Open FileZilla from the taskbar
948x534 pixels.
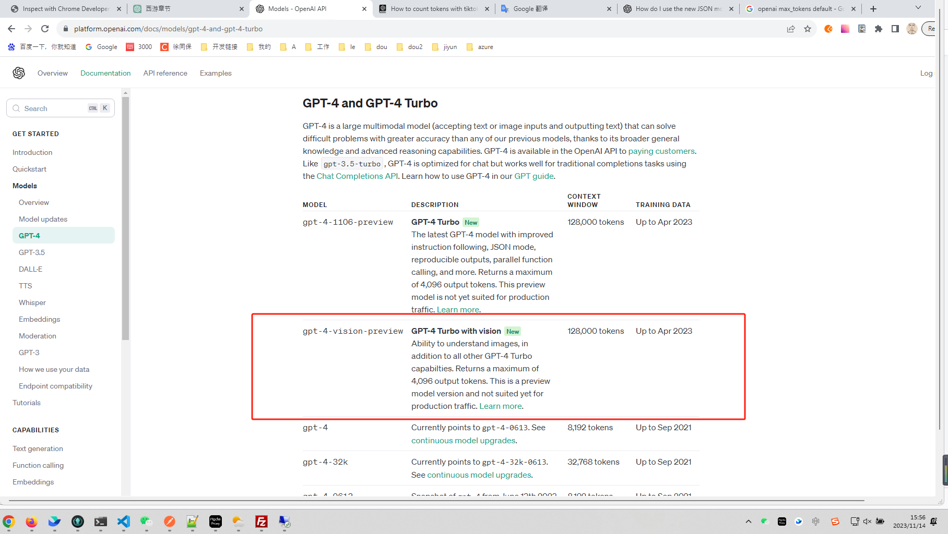click(262, 521)
